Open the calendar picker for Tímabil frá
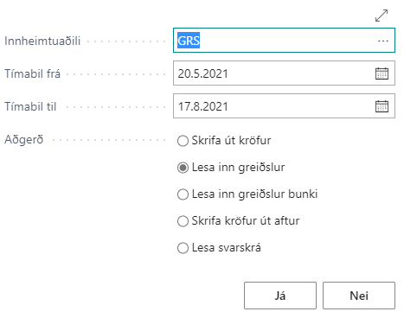 point(382,73)
